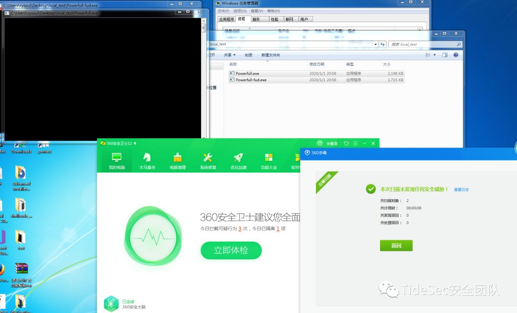
Task: Select the shellcode_ desktop folder
Action: (x=21, y=208)
